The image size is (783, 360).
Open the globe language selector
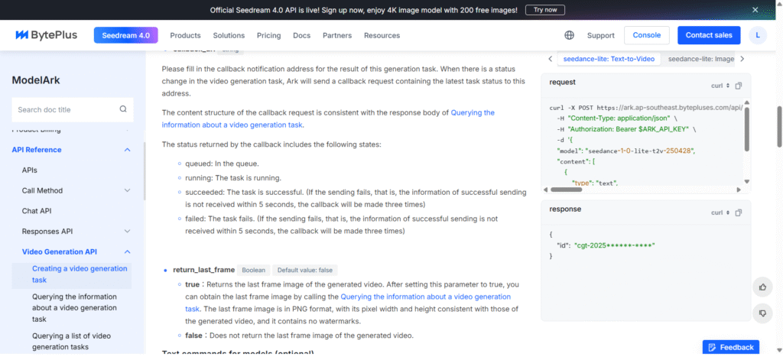click(x=569, y=35)
